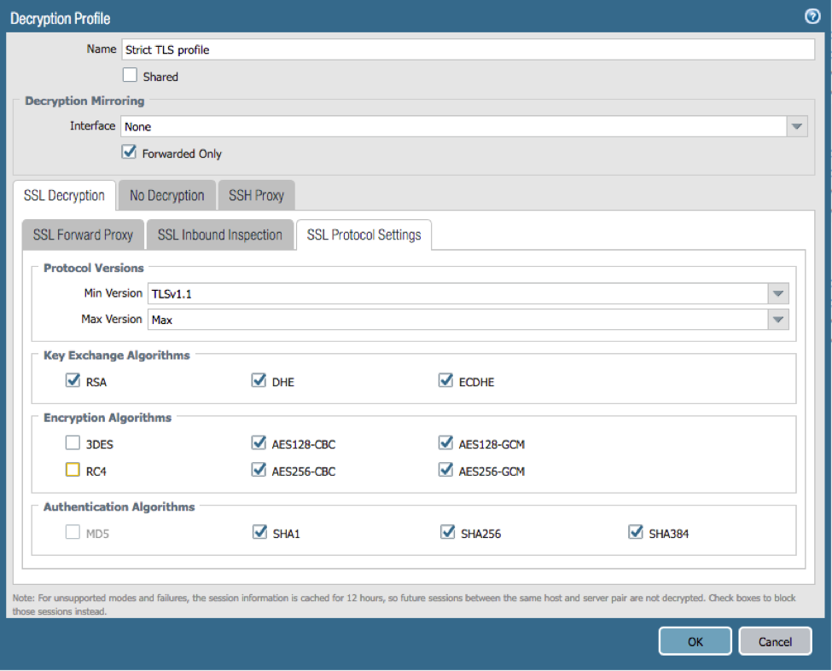The width and height of the screenshot is (832, 671).
Task: Toggle the SHA384 authentication checkbox
Action: [635, 533]
